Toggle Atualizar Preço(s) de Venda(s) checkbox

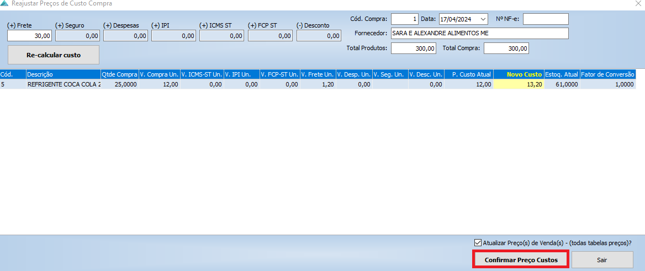(x=478, y=242)
